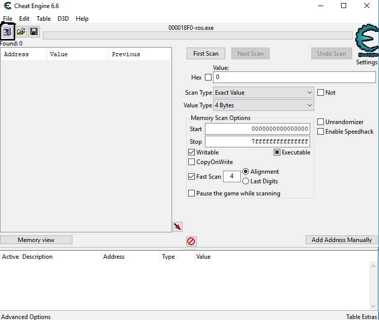This screenshot has width=379, height=320.
Task: Open a cheat table file icon
Action: pyautogui.click(x=21, y=32)
